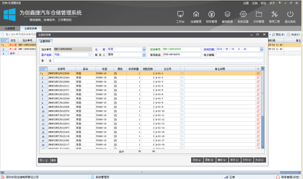Click the 删除(D) delete button
The image size is (303, 179).
(222, 160)
